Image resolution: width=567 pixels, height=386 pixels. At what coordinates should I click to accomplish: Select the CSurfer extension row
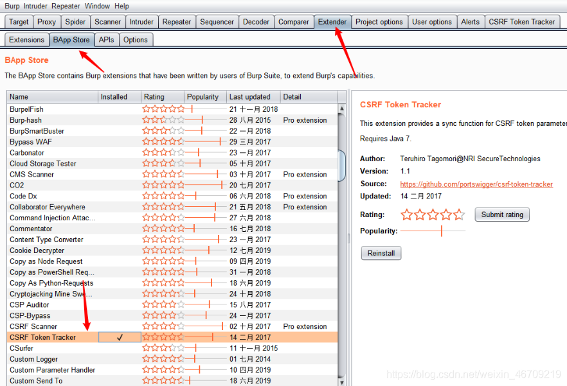[x=172, y=348]
